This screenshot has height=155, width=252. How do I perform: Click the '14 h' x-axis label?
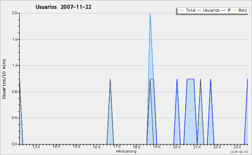[56, 147]
